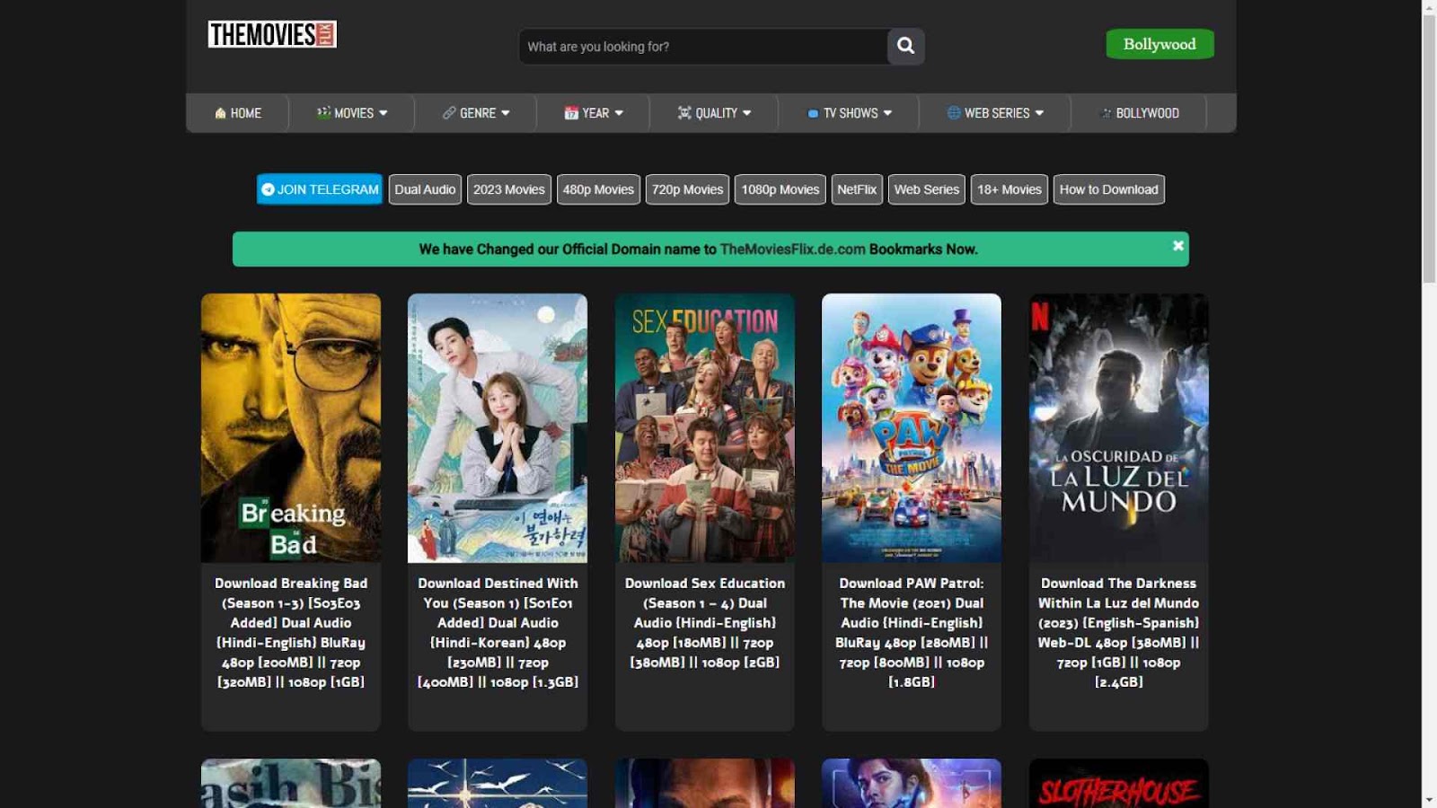Open the Breaking Bad poster thumbnail
Image resolution: width=1437 pixels, height=808 pixels.
click(x=291, y=427)
